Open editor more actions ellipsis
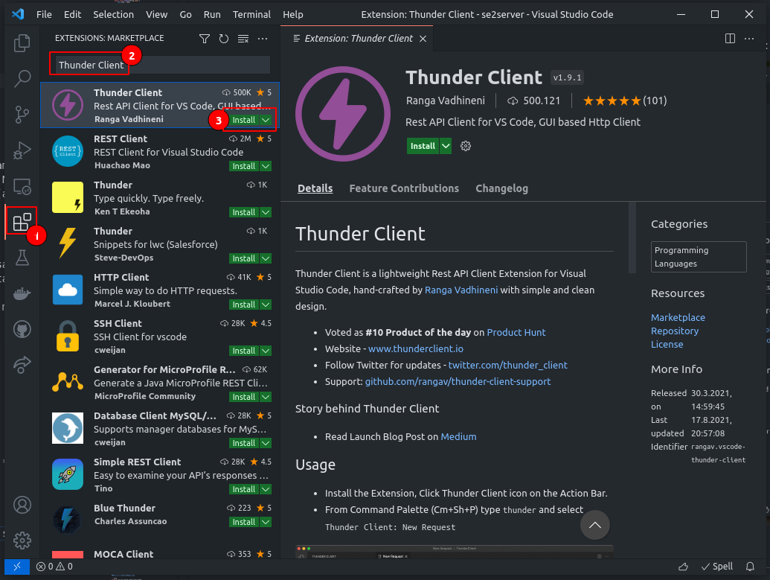 [x=749, y=38]
